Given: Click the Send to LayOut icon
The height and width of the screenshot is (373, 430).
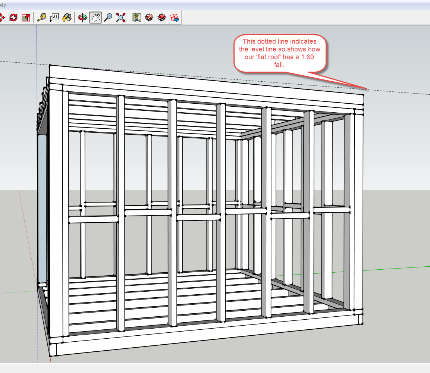Looking at the screenshot, I should point(175,17).
